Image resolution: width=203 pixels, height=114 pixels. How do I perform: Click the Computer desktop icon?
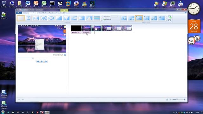click(x=12, y=4)
